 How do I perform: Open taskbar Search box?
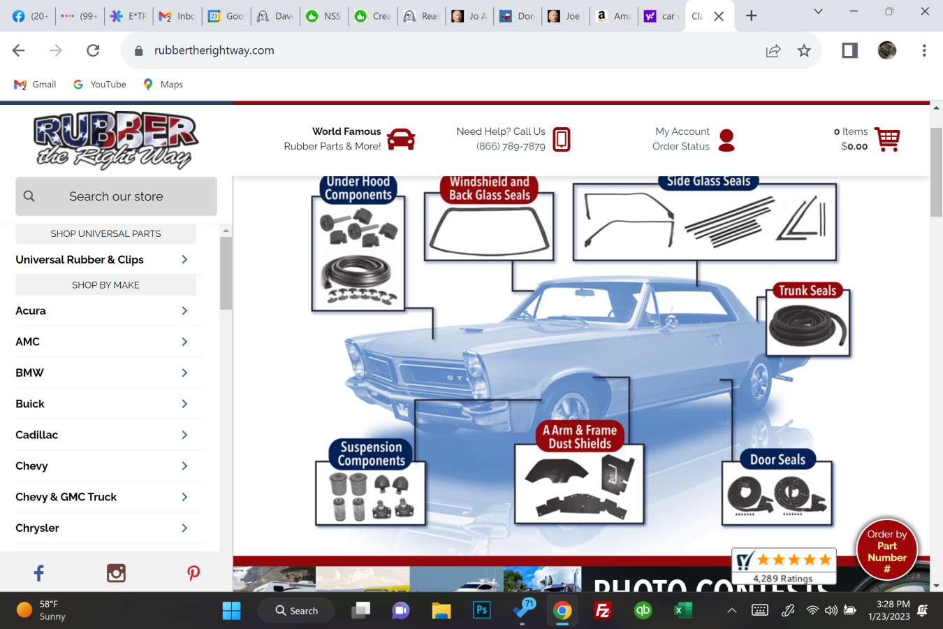296,611
